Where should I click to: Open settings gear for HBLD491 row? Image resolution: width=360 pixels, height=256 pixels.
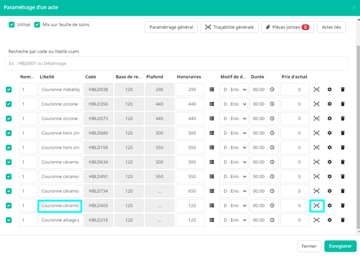(x=330, y=177)
